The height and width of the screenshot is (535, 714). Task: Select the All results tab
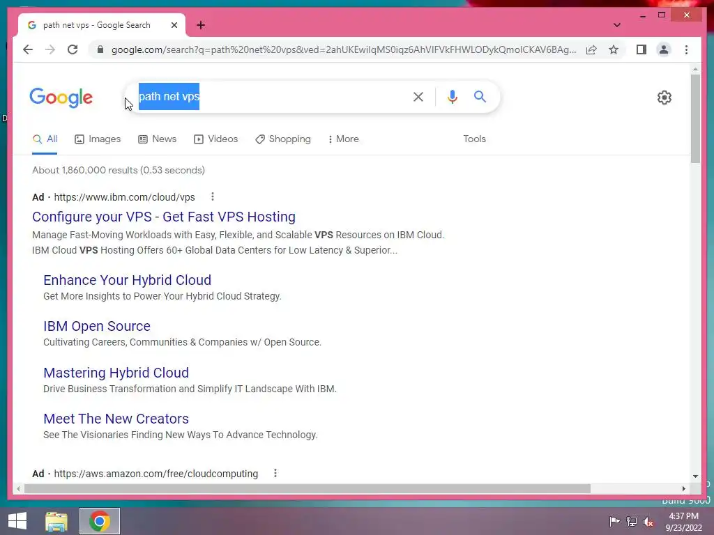45,139
